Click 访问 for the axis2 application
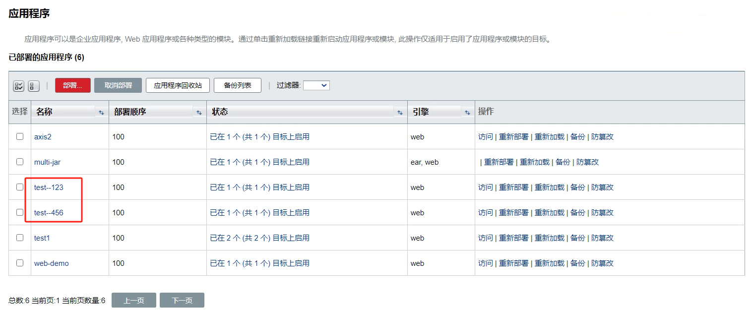 485,137
